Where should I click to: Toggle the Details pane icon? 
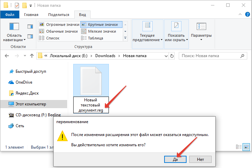[30, 36]
